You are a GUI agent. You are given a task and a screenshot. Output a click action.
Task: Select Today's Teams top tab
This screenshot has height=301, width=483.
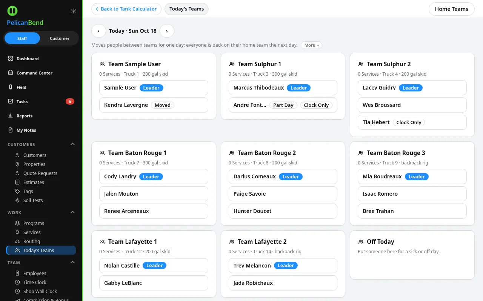coord(187,9)
